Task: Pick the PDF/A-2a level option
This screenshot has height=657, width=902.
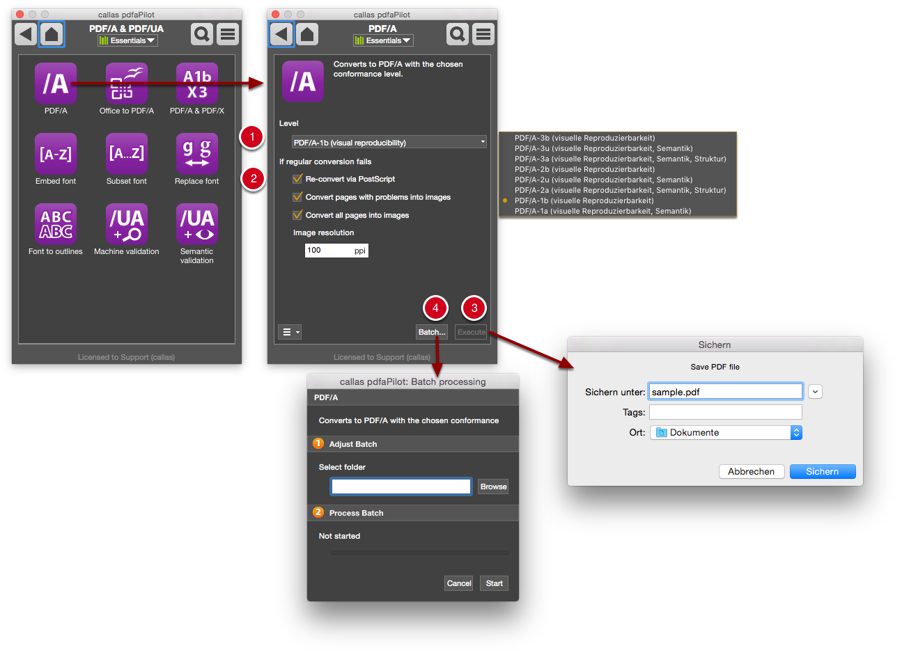Action: click(x=621, y=190)
